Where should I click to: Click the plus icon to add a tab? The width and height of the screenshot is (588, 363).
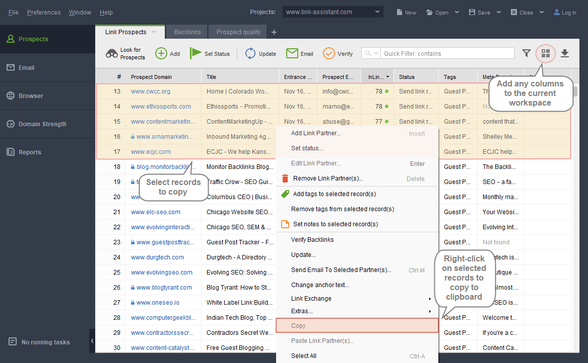click(274, 32)
